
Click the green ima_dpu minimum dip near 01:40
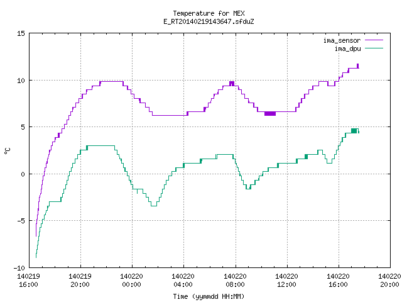tap(154, 204)
